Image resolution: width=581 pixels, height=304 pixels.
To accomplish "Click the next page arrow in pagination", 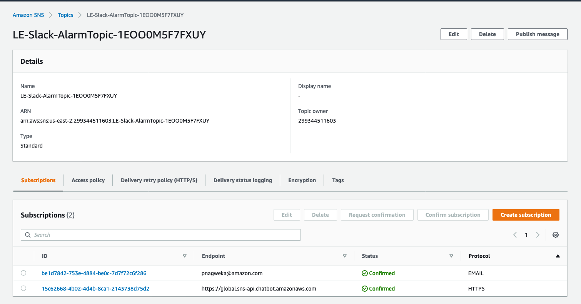I will tap(538, 234).
